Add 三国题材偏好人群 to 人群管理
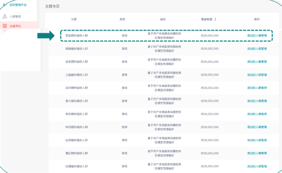282x173 pixels. point(257,75)
